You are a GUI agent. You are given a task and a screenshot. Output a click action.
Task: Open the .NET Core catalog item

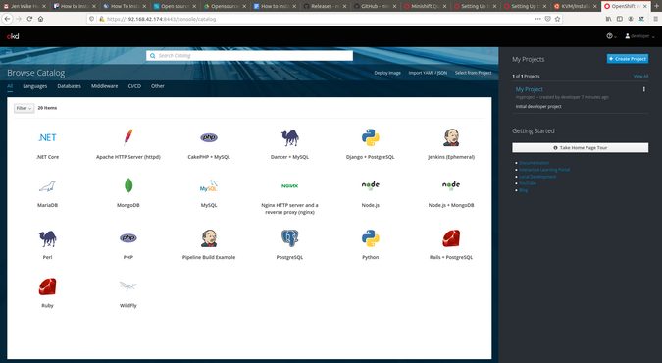point(47,137)
